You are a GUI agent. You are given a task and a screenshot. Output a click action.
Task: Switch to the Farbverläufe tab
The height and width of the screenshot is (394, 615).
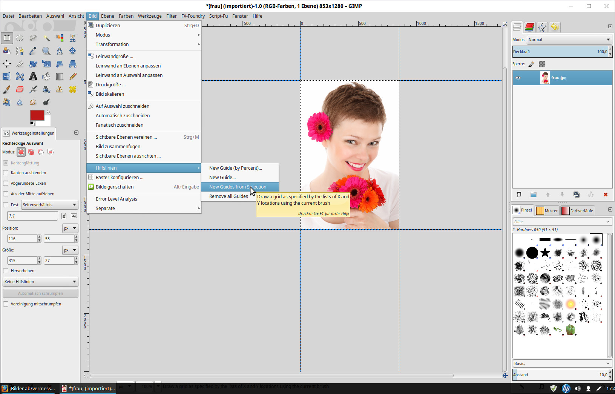578,211
